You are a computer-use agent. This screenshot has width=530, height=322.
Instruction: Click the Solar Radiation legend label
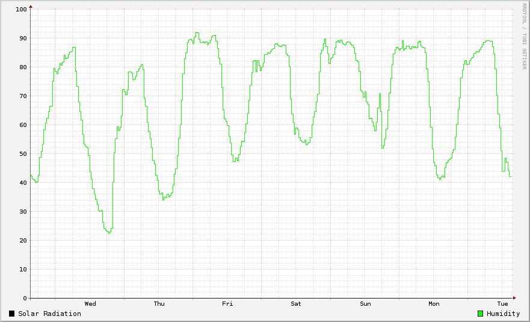tap(50, 314)
